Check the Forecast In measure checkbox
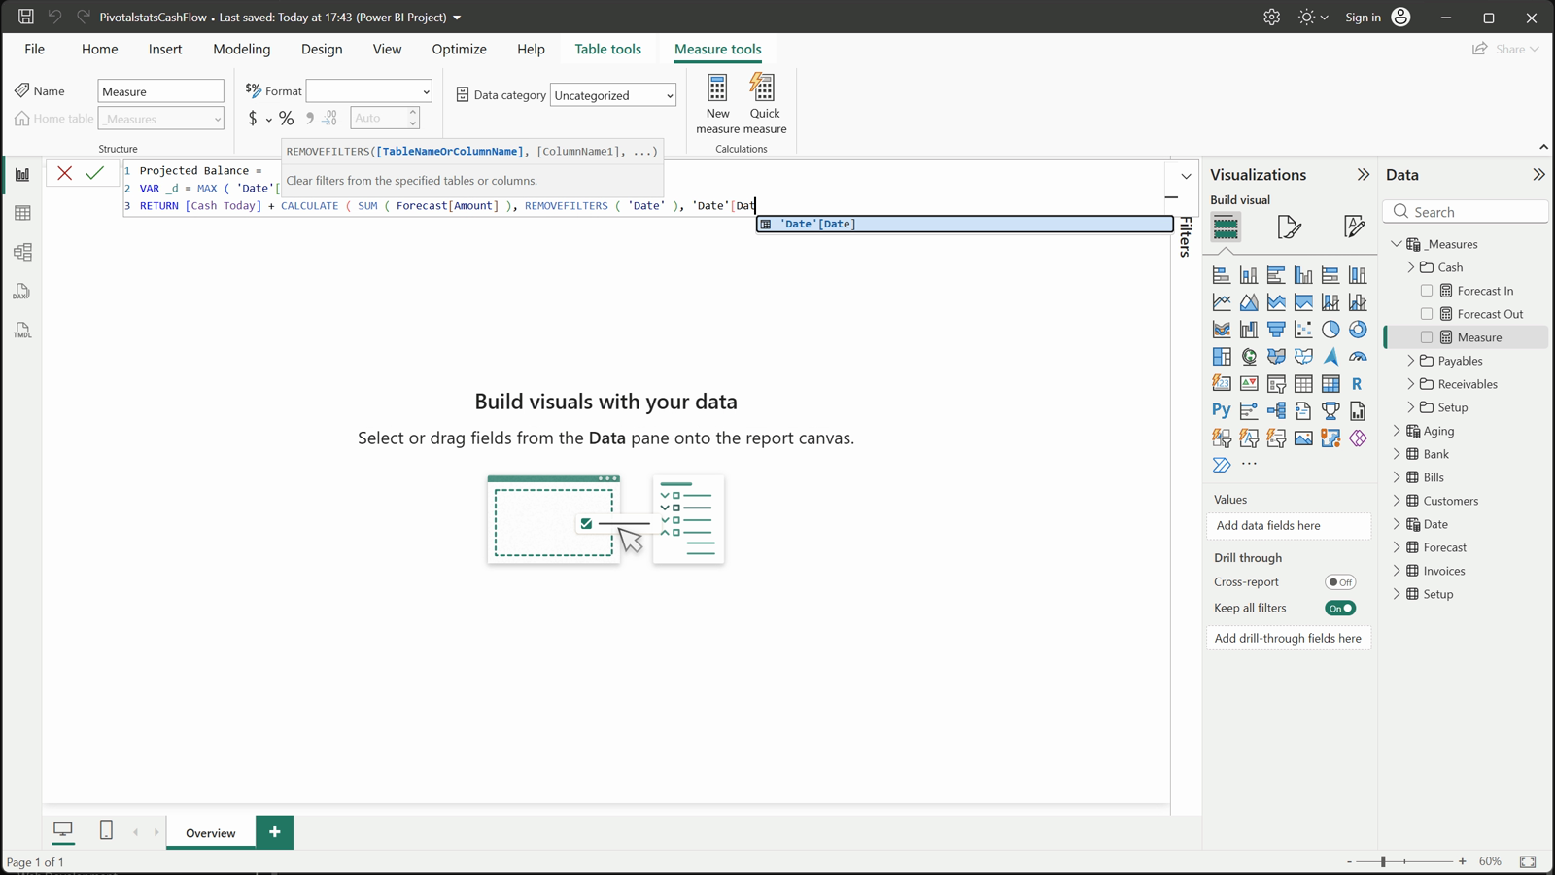This screenshot has width=1555, height=875. (1427, 291)
